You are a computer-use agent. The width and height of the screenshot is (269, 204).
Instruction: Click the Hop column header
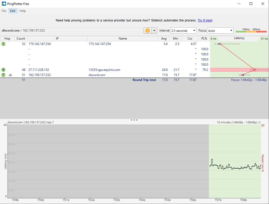coord(7,39)
